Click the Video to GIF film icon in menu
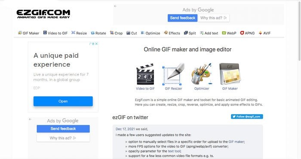 pyautogui.click(x=45, y=33)
